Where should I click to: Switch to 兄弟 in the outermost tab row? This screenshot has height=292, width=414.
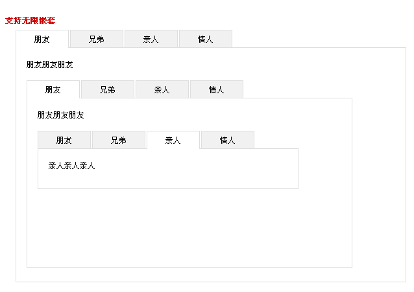tap(97, 39)
